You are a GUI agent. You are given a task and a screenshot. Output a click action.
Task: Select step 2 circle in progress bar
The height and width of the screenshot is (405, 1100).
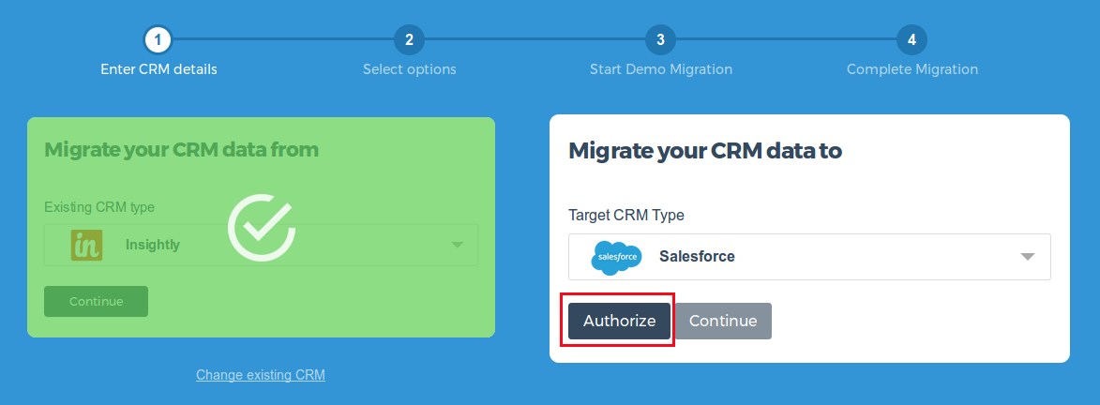point(410,40)
